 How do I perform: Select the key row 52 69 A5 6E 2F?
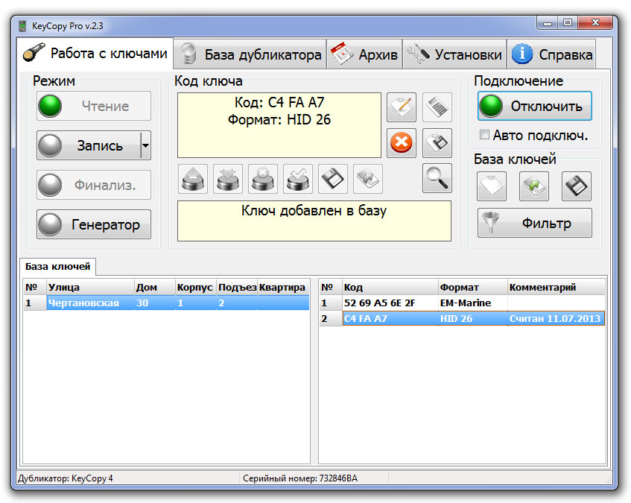point(463,303)
